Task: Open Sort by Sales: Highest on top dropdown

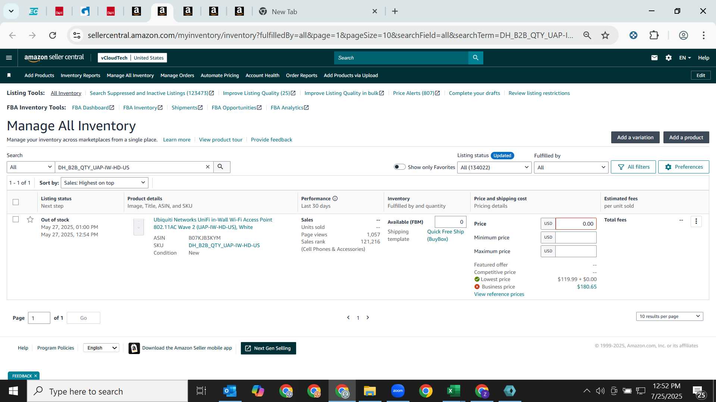Action: 104,183
